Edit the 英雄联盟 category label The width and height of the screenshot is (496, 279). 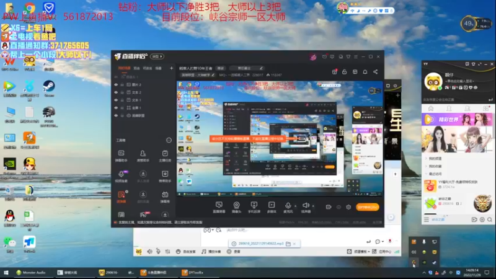[x=198, y=75]
